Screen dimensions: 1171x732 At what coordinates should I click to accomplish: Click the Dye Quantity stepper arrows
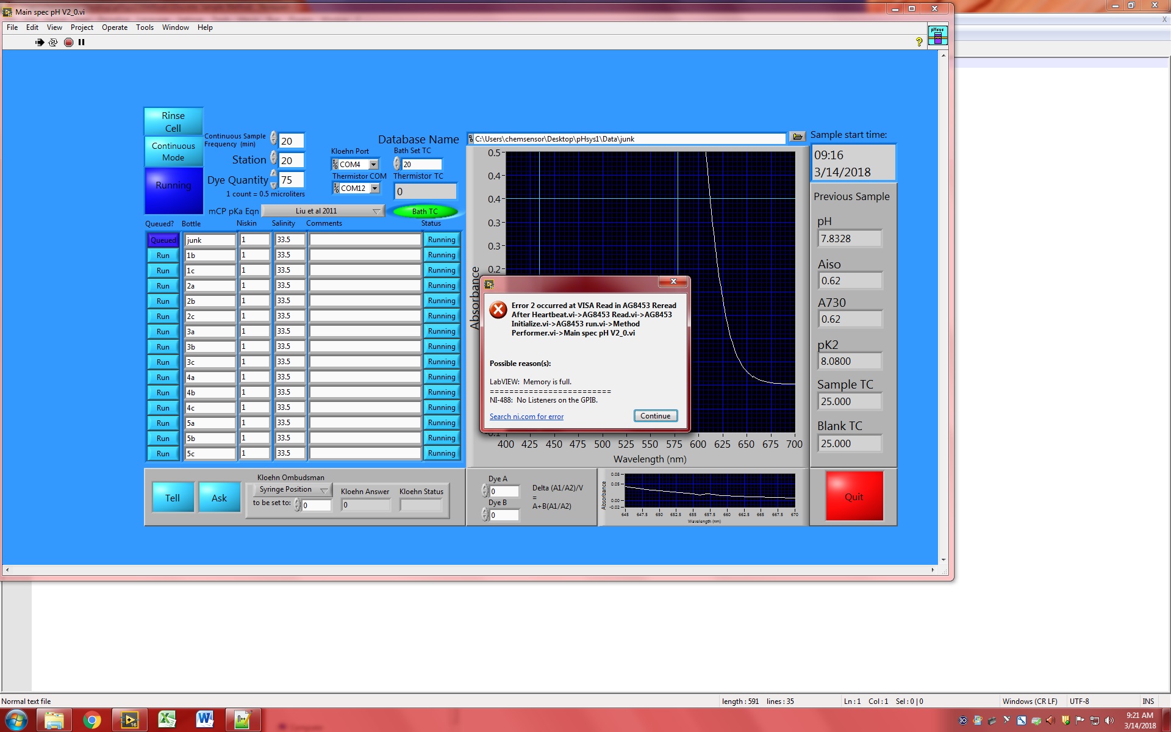tap(274, 179)
